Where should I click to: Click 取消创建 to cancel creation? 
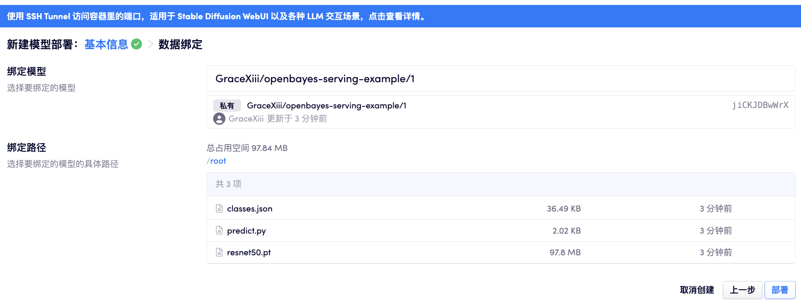coord(697,290)
